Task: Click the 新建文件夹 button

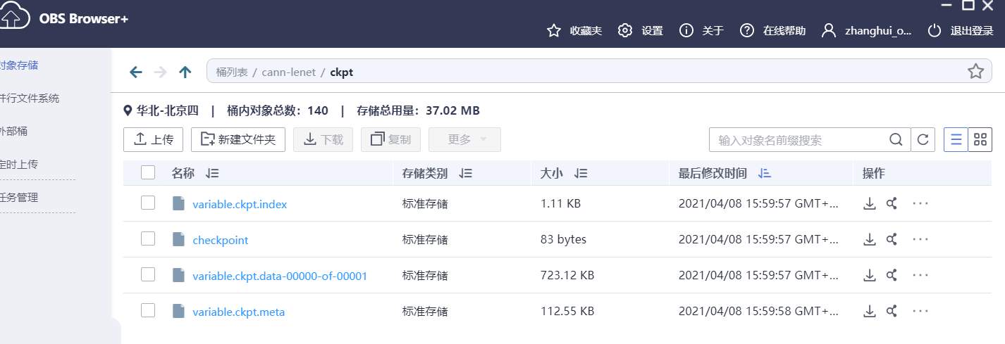Action: (x=238, y=139)
